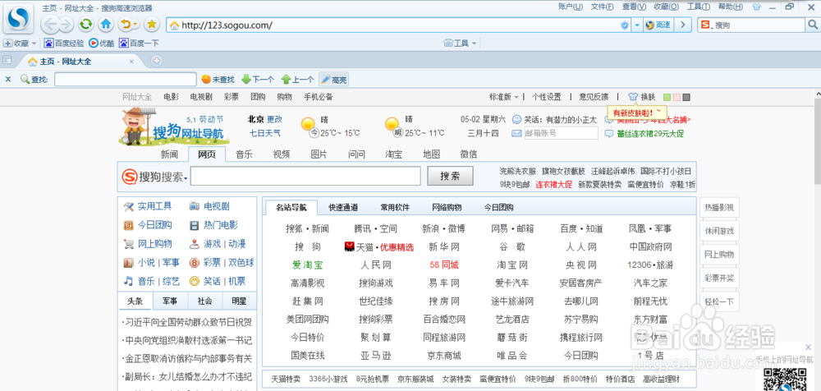Click the 搜索 button
Image resolution: width=821 pixels, height=391 pixels.
tap(450, 177)
